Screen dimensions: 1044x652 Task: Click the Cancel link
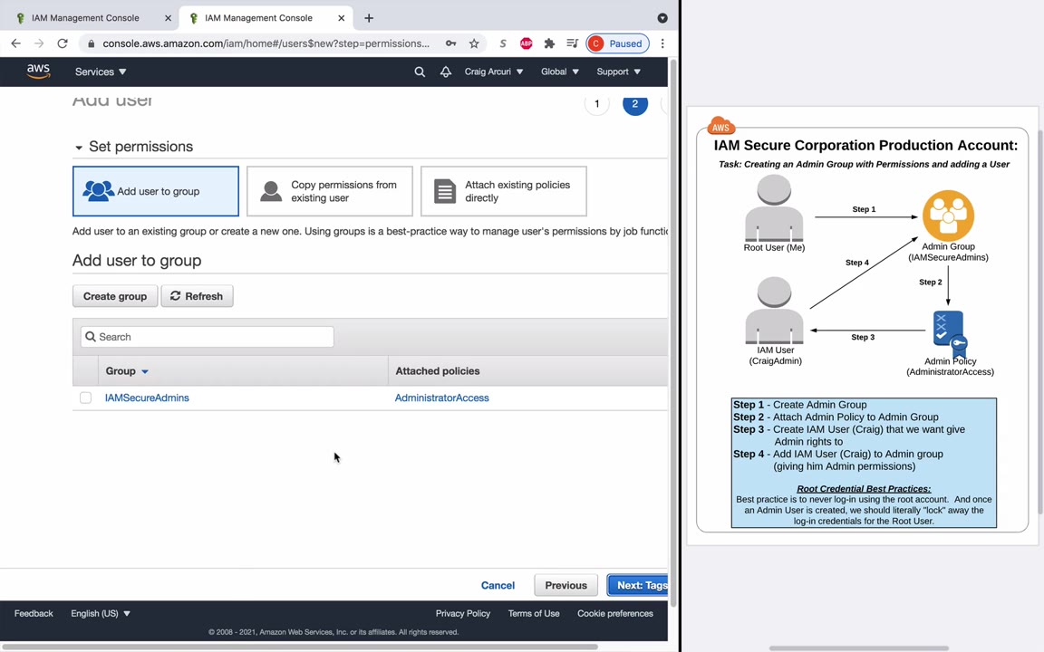tap(498, 586)
